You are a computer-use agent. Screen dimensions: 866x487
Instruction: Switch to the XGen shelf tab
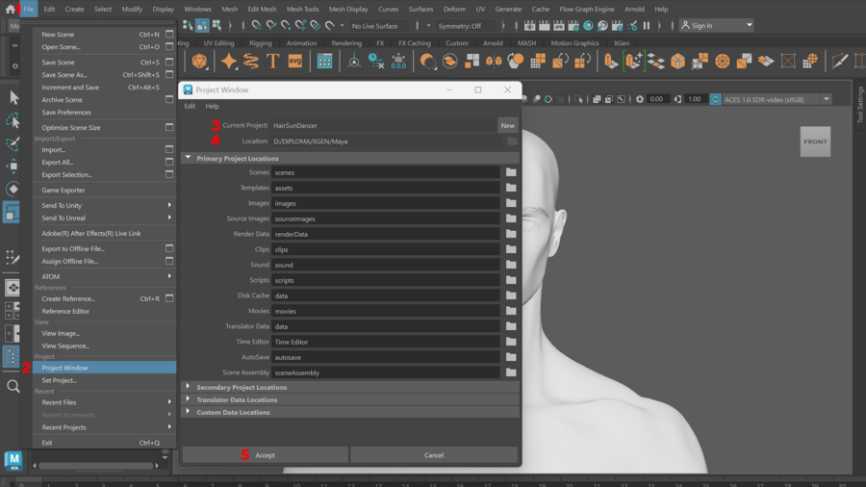click(621, 43)
